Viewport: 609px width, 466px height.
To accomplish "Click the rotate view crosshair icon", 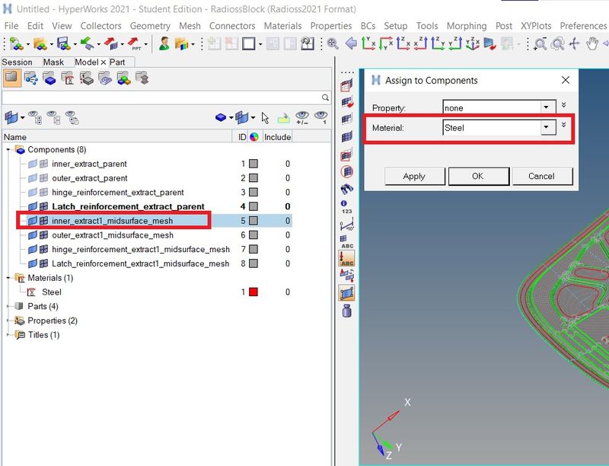I will coord(575,43).
